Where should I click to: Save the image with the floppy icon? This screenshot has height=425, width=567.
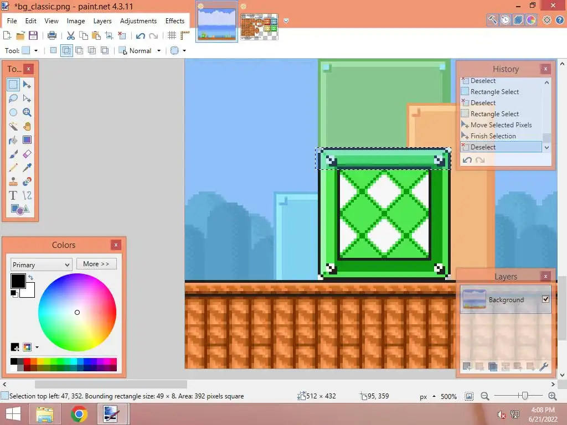pos(33,35)
